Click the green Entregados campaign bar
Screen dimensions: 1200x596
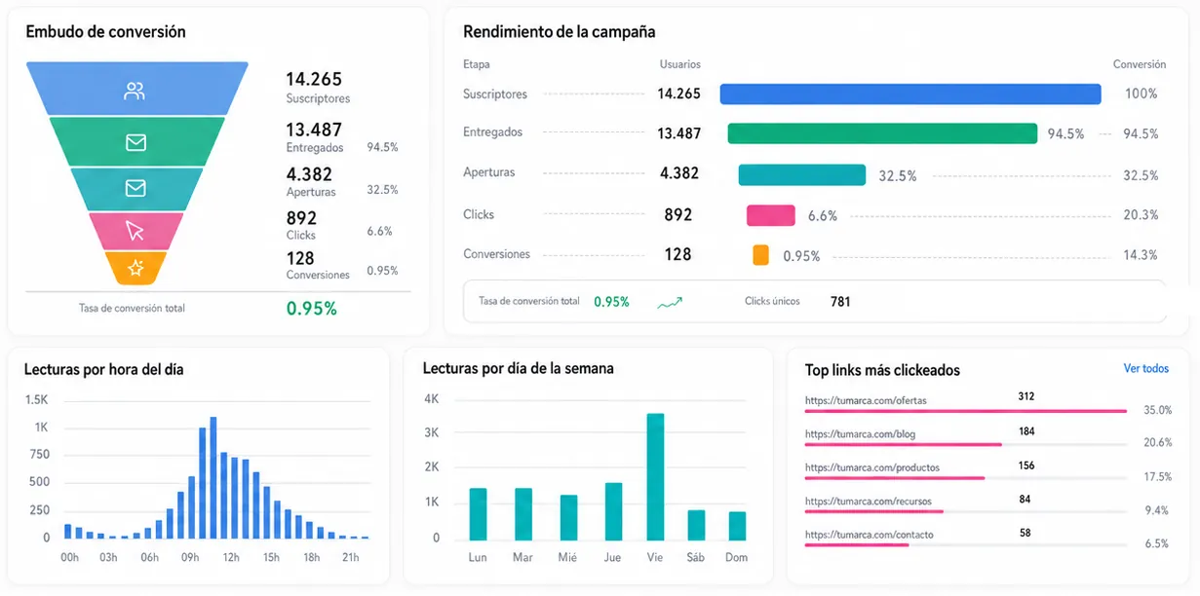(x=882, y=133)
